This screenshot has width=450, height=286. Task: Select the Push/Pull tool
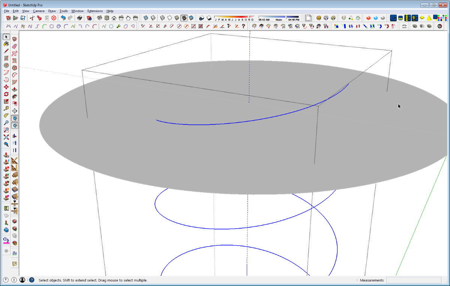click(14, 89)
